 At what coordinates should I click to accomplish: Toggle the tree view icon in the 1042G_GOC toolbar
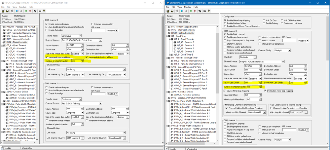pos(12,11)
